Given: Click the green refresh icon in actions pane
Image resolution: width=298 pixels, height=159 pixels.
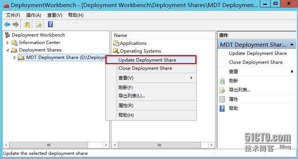Looking at the screenshot, I should click(x=222, y=81).
